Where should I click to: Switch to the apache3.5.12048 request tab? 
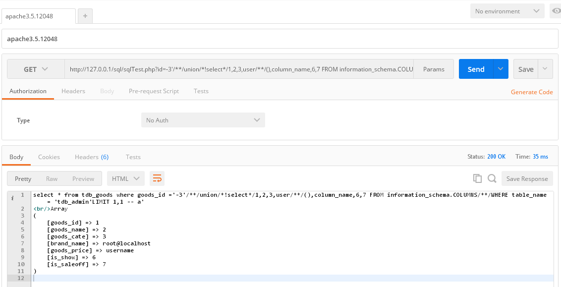[x=39, y=16]
